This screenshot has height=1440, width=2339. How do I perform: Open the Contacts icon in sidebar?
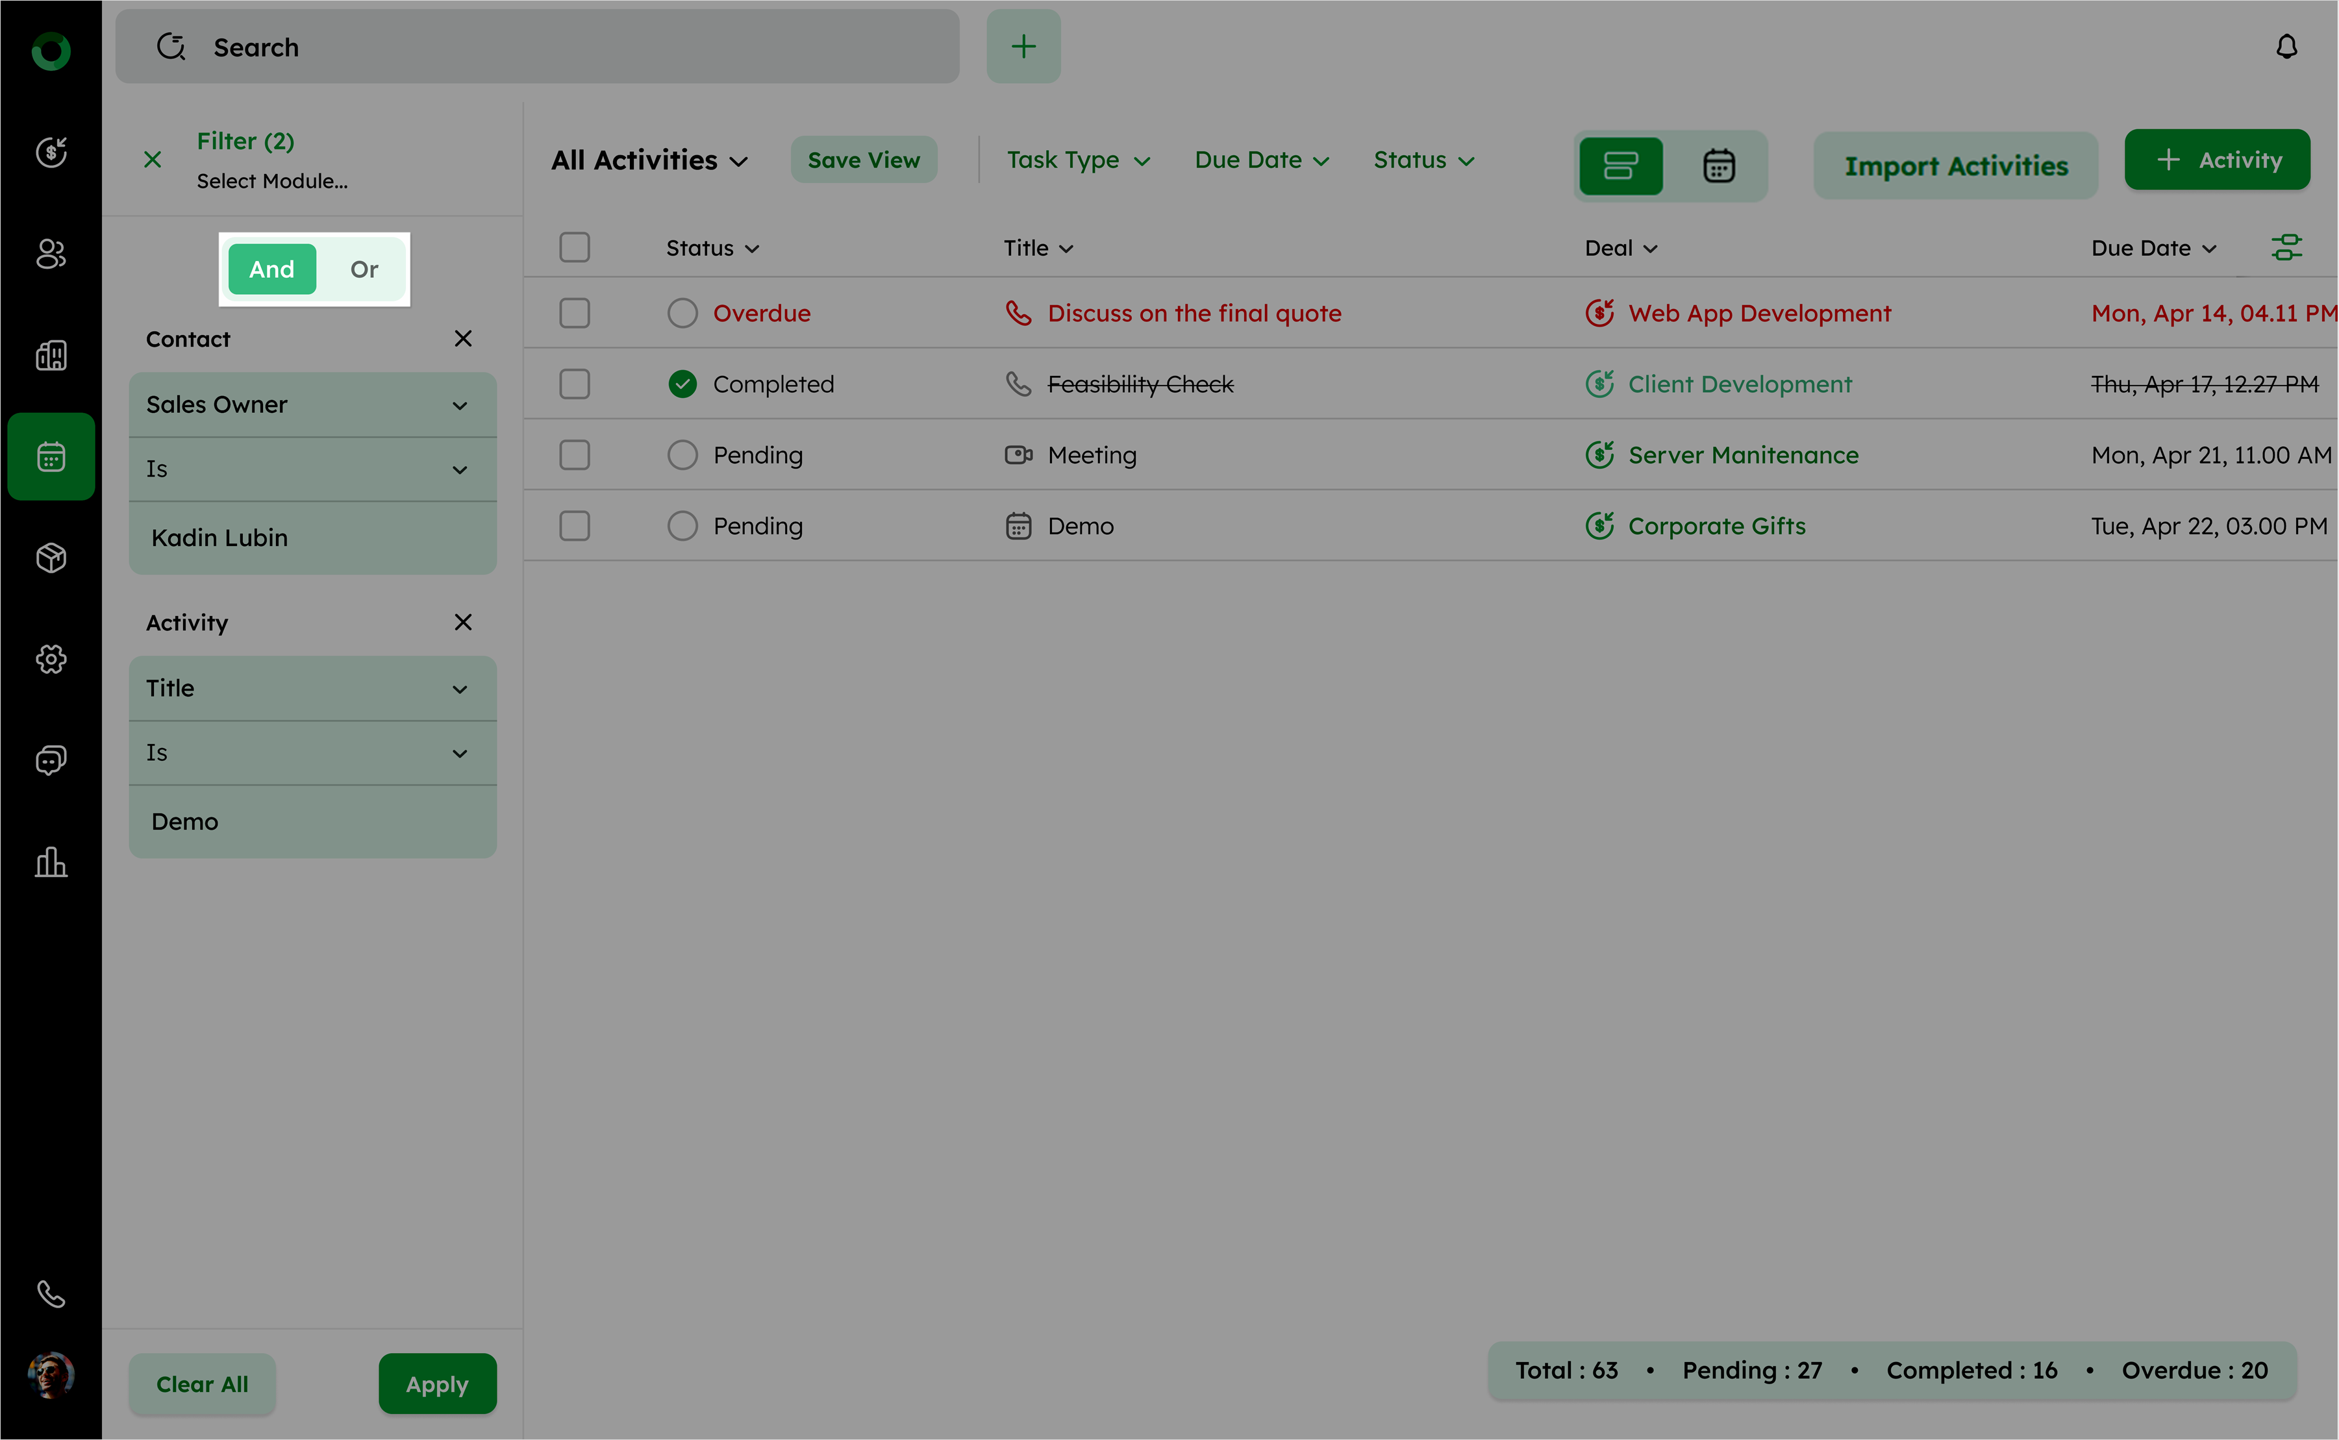(51, 253)
